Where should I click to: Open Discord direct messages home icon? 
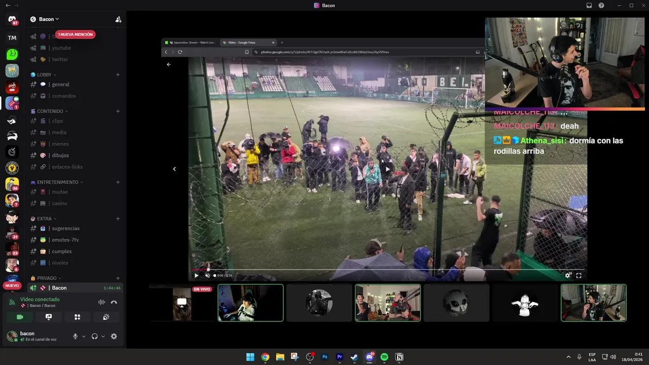[x=12, y=20]
